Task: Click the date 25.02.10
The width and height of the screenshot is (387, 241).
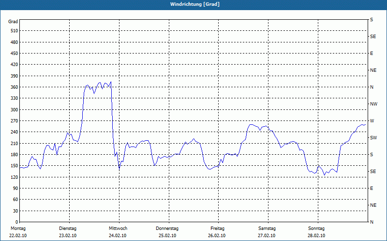Action: coord(167,236)
